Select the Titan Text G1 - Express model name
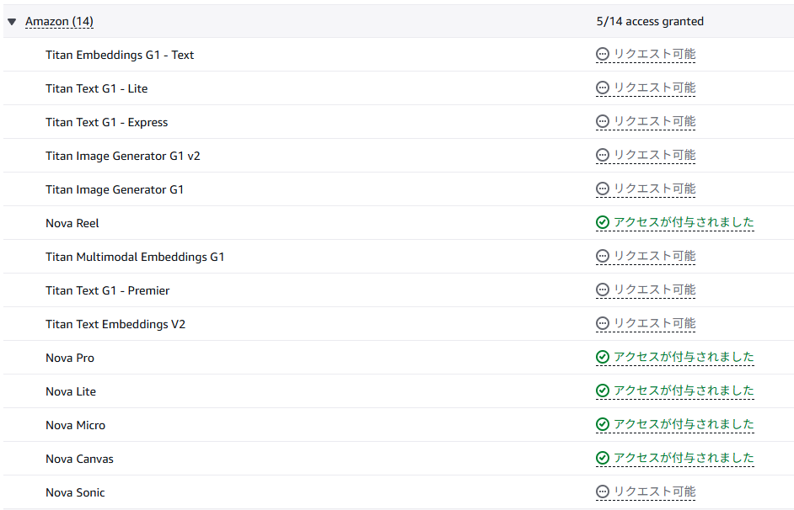This screenshot has height=510, width=794. pos(106,122)
